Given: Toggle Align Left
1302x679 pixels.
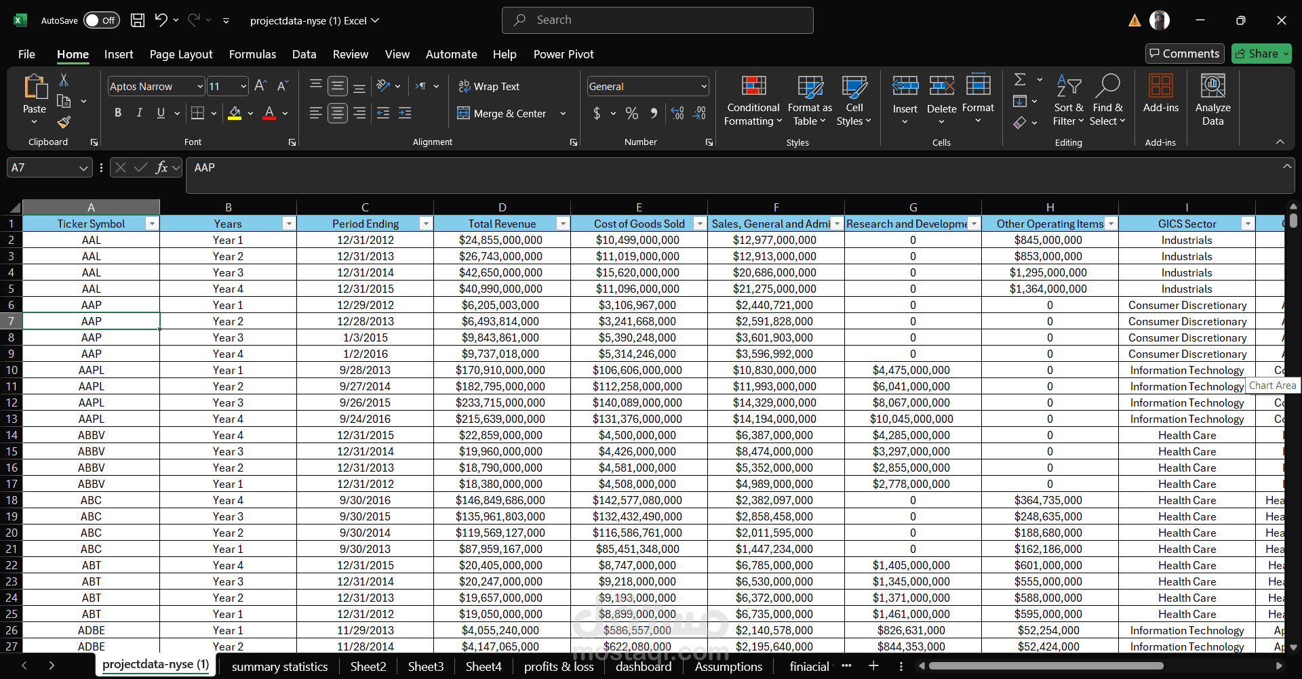Looking at the screenshot, I should (316, 113).
